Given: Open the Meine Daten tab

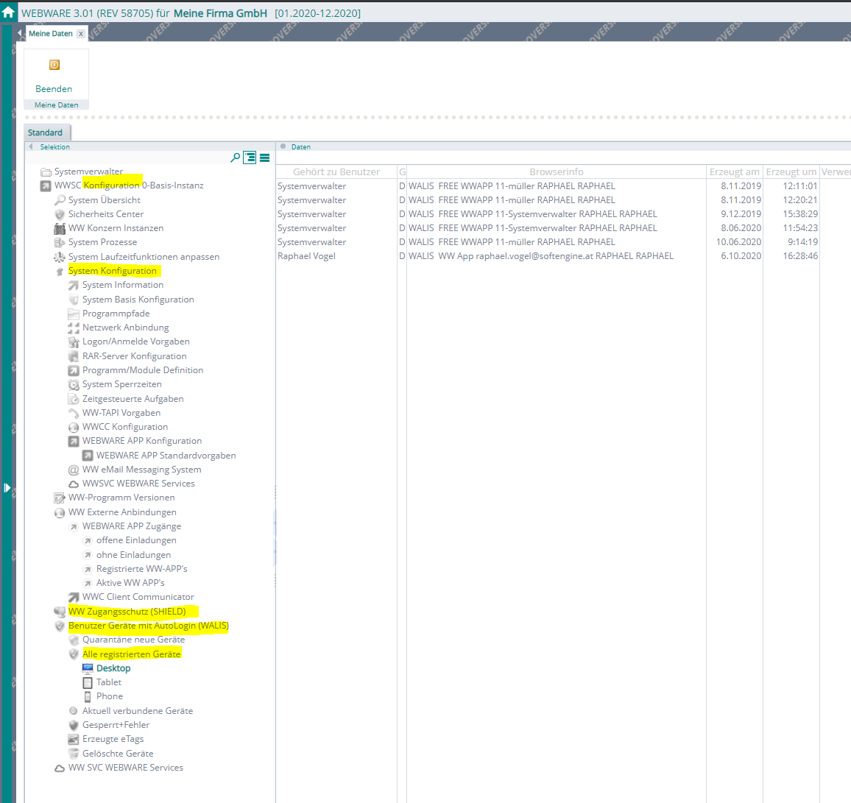Looking at the screenshot, I should click(x=50, y=34).
